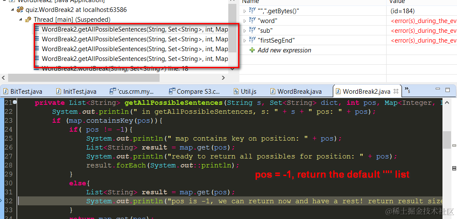Click the compare icon on Compare S3.c... tab
The width and height of the screenshot is (457, 219).
(x=172, y=92)
